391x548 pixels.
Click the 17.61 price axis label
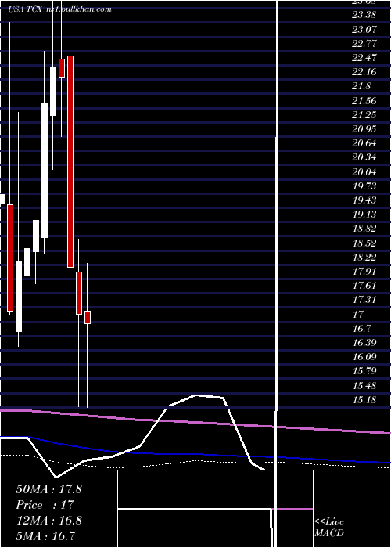point(364,286)
